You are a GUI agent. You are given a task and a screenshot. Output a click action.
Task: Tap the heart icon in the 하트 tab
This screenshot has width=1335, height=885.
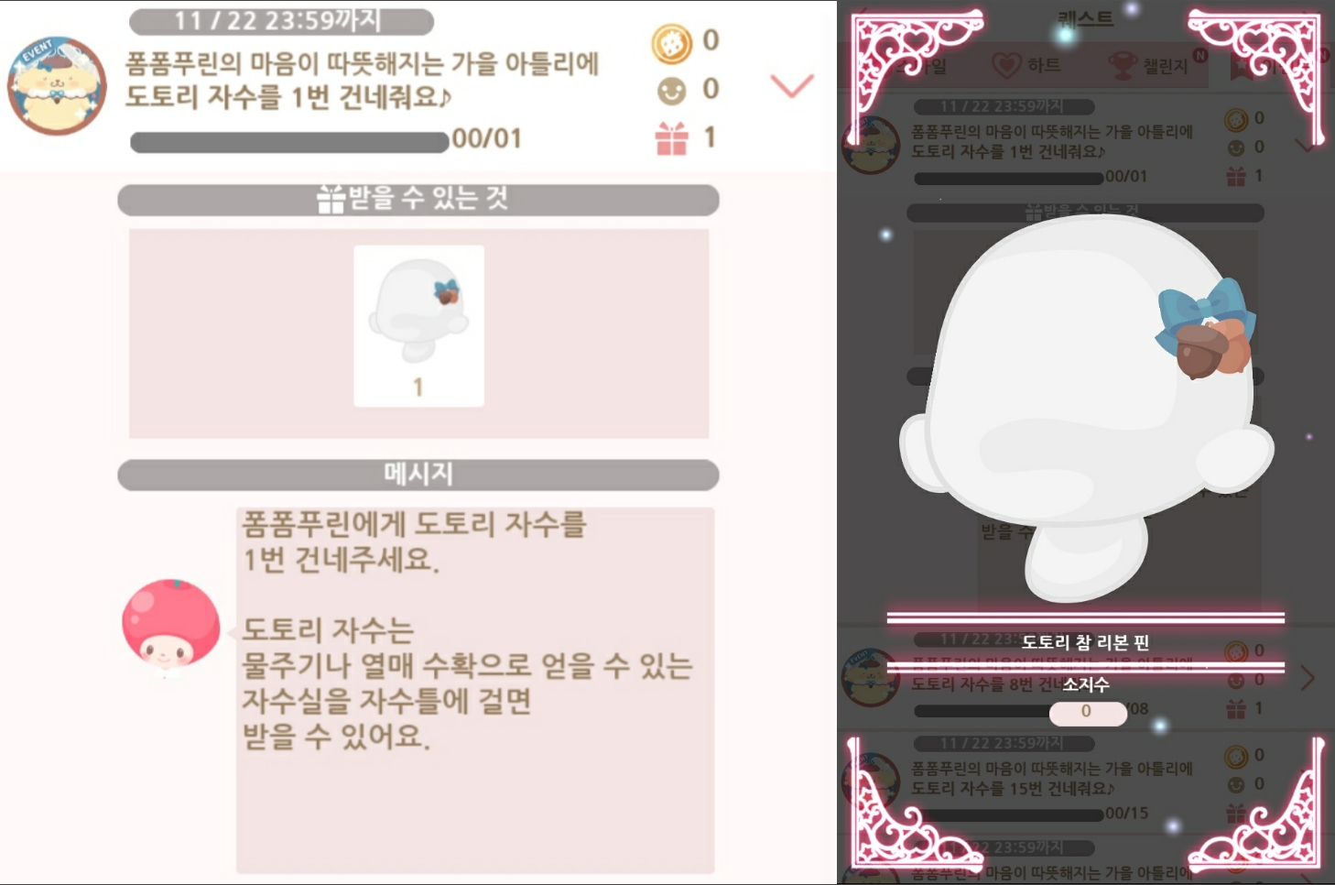click(x=1006, y=65)
